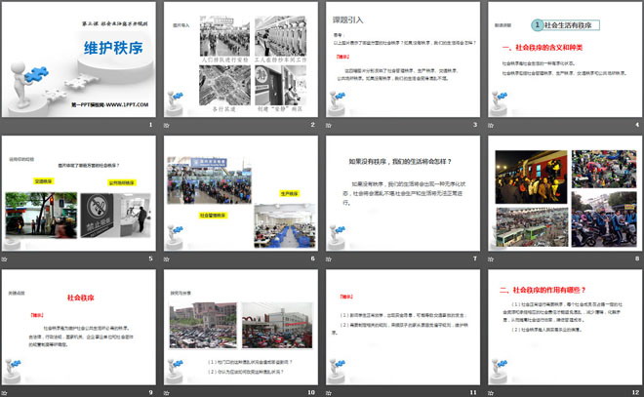Screen dimensions: 644x397
Task: Click the star animation icon under slide 12
Action: [x=492, y=391]
